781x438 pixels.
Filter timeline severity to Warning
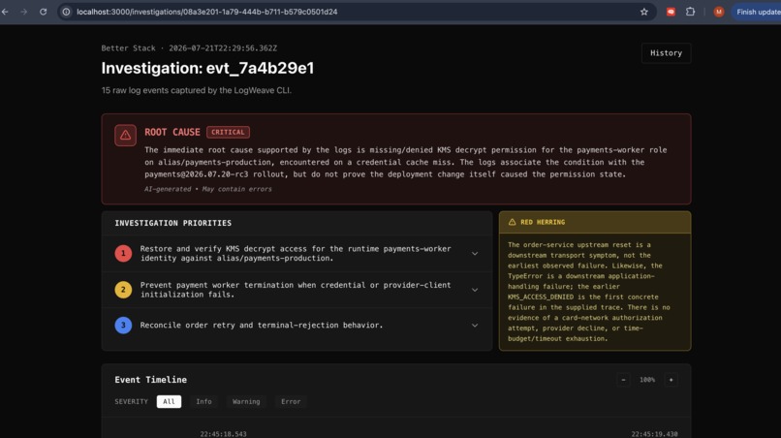click(x=246, y=401)
